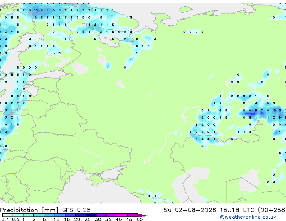Click the 0.1 to 0.5 mm legend swatch

coord(8,215)
